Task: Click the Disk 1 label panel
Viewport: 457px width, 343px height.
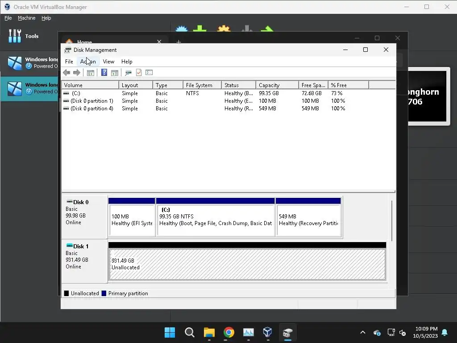Action: tap(84, 261)
